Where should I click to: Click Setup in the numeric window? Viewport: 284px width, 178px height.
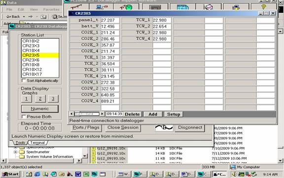tap(174, 114)
